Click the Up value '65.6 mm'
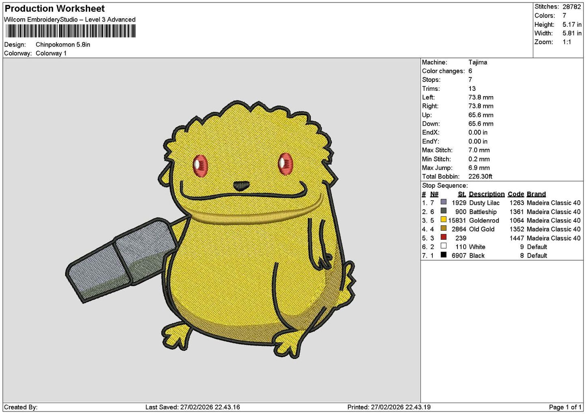 tap(481, 115)
